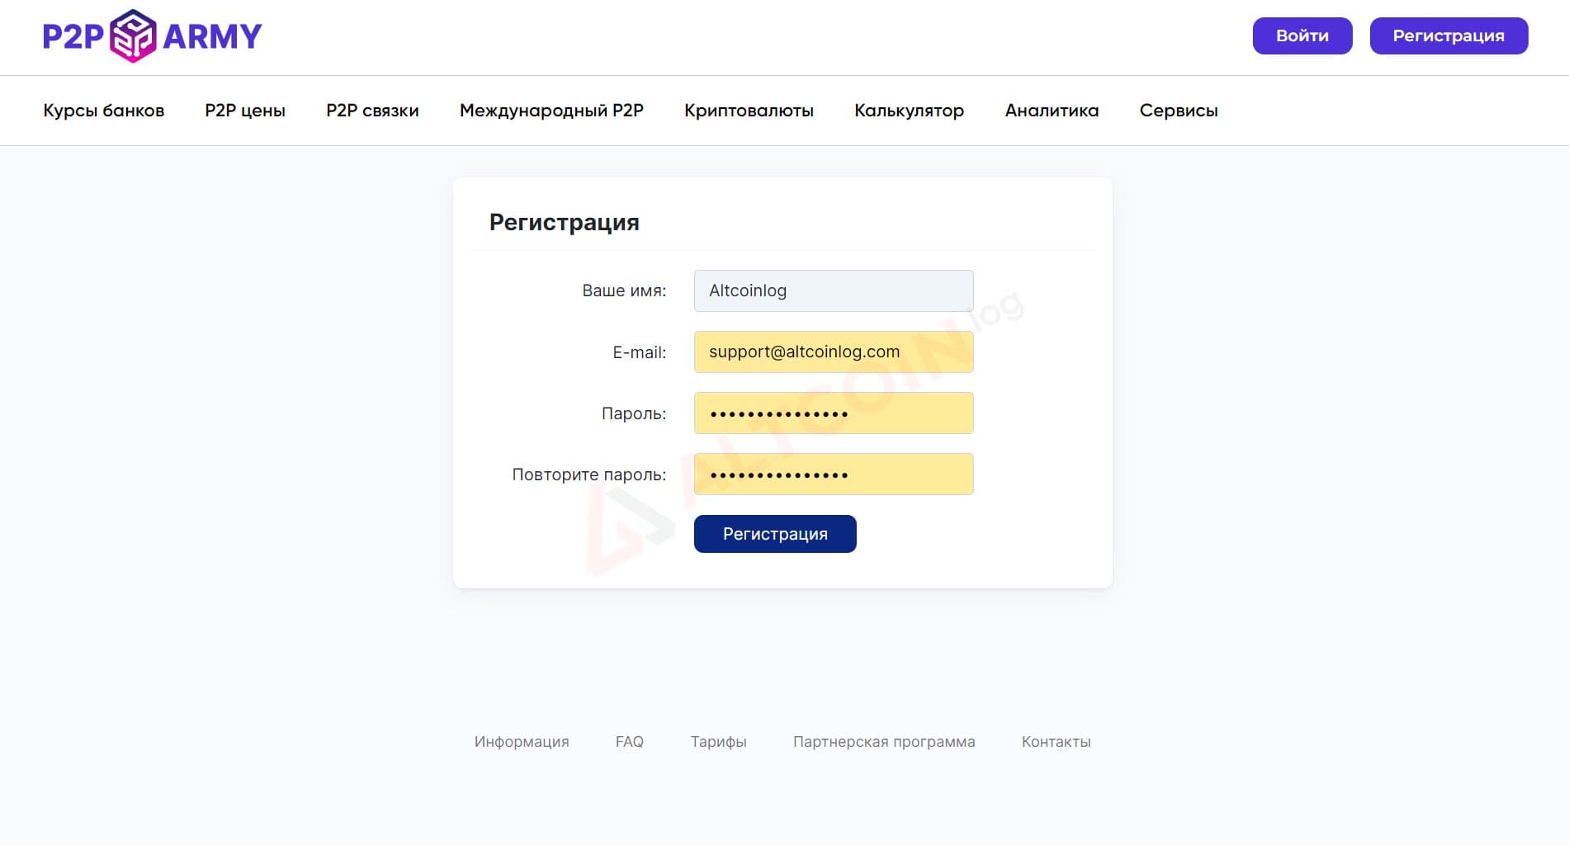Select the Пароль password field
Image resolution: width=1569 pixels, height=845 pixels.
coord(834,413)
